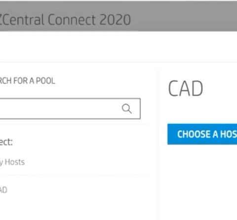Viewport: 237px width, 220px height.
Task: Click the ZCentral Connect 2020 title
Action: click(65, 20)
